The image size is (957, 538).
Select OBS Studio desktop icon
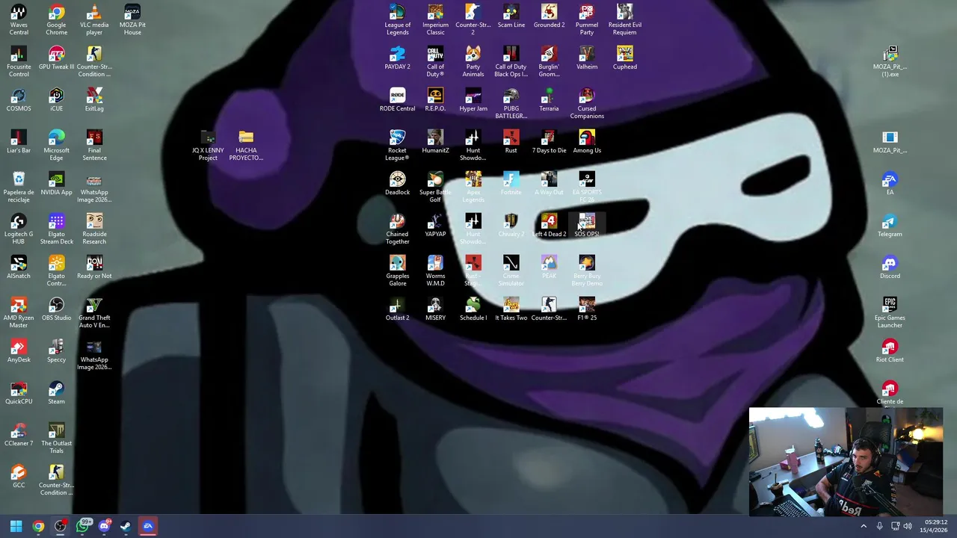[57, 309]
